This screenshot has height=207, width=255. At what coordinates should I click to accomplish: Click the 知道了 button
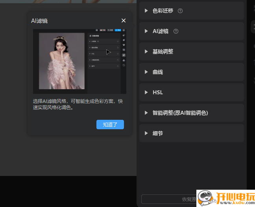point(110,125)
